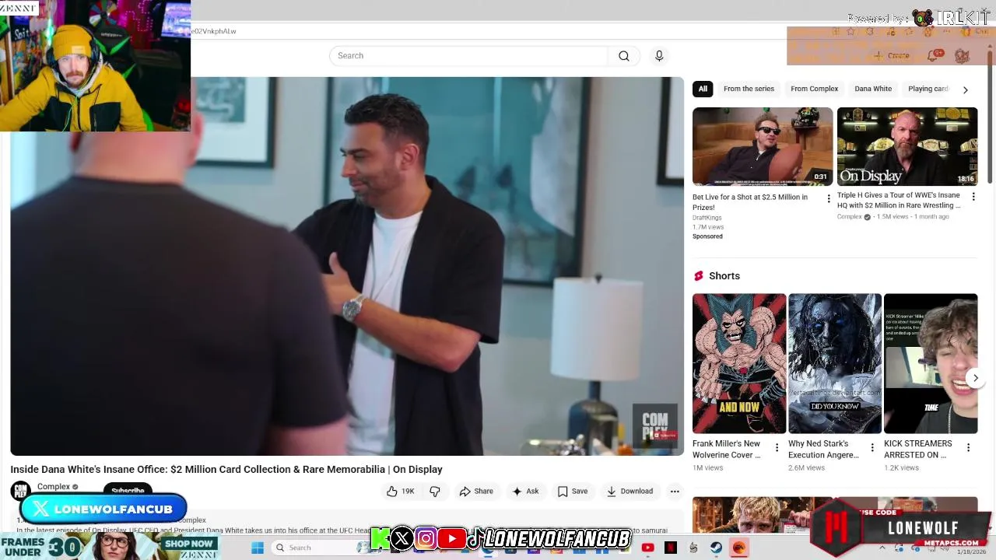Image resolution: width=996 pixels, height=560 pixels.
Task: Open 'Triple H Gives a Tour' title link
Action: (x=899, y=201)
